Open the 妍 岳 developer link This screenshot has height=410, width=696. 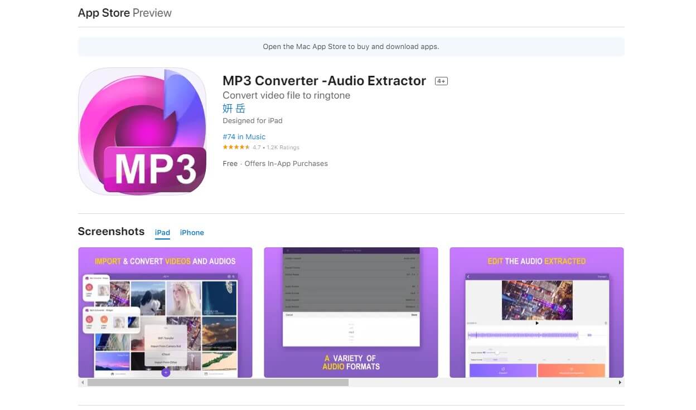(234, 108)
